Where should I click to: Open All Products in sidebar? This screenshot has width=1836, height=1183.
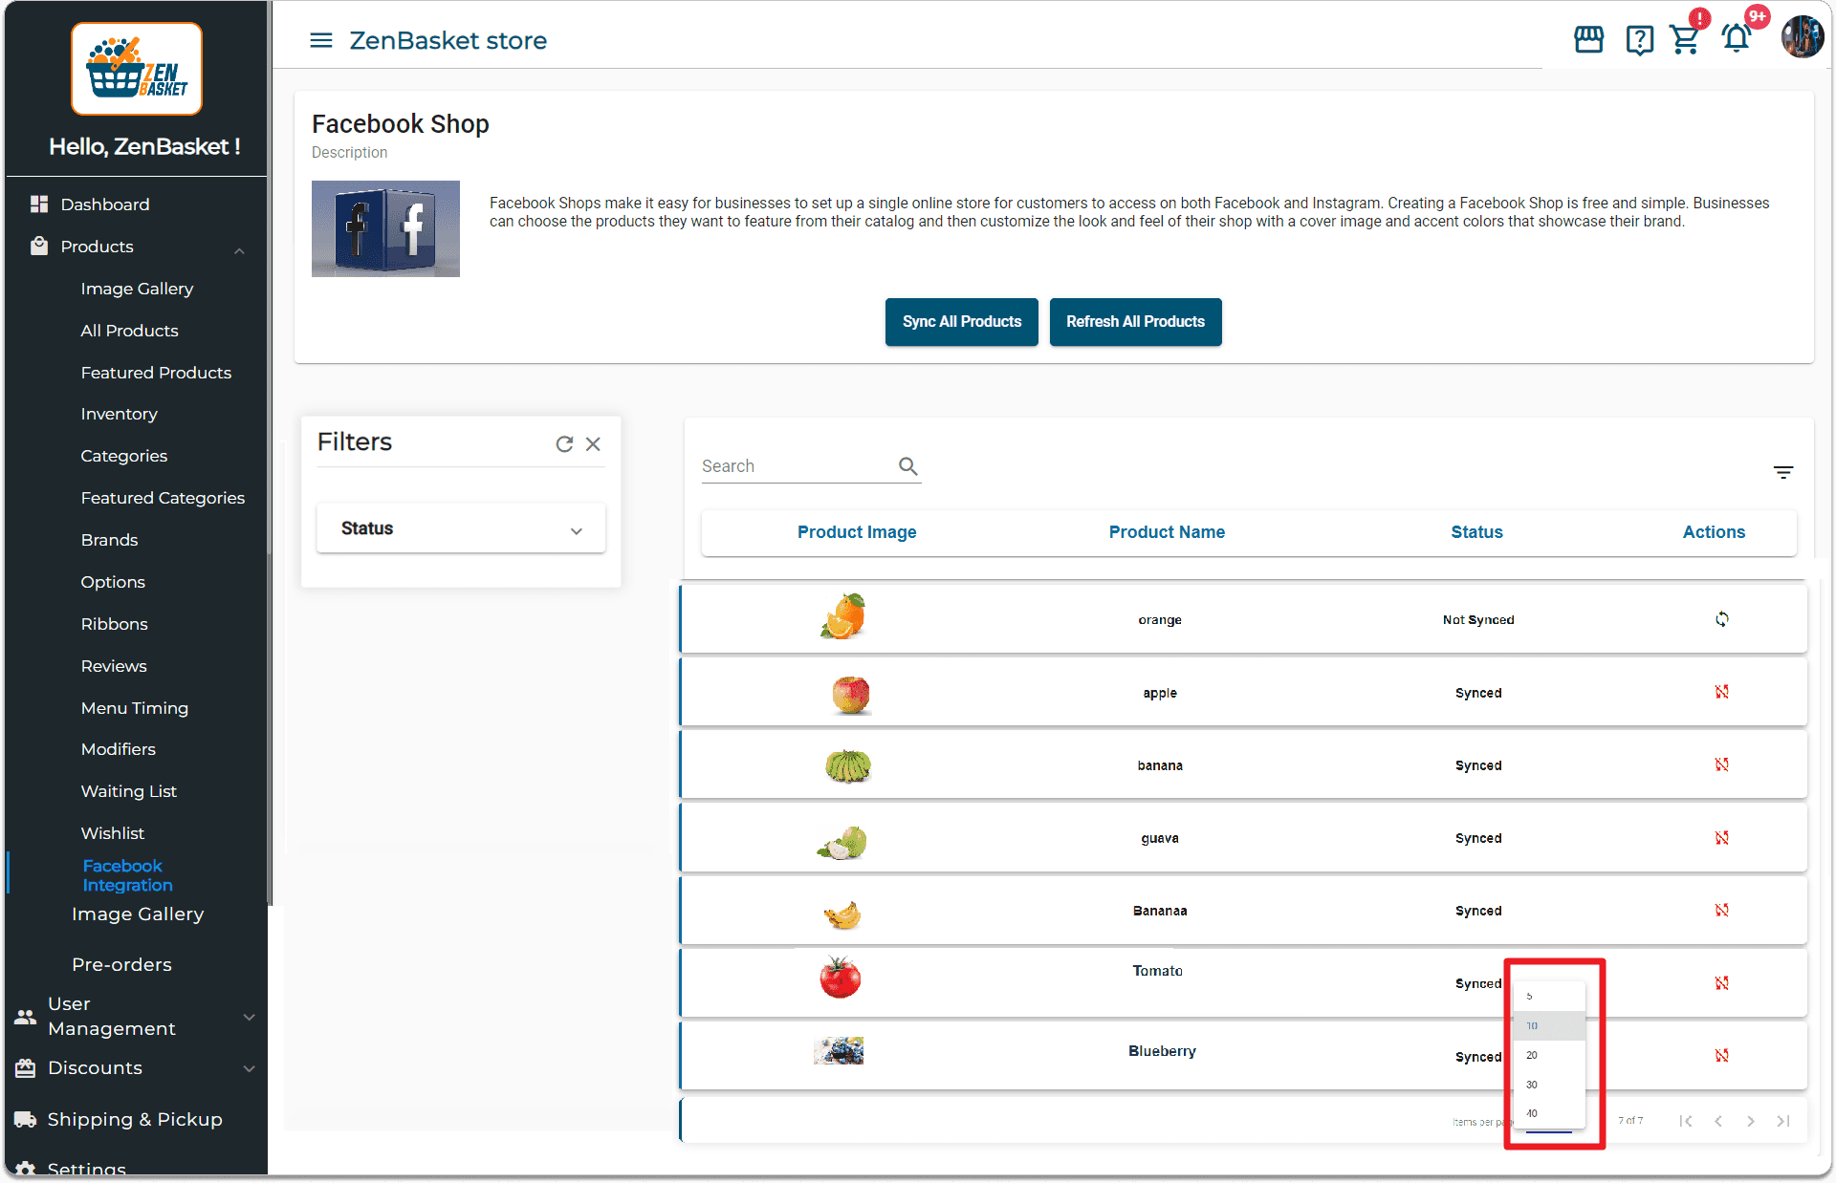coord(129,331)
